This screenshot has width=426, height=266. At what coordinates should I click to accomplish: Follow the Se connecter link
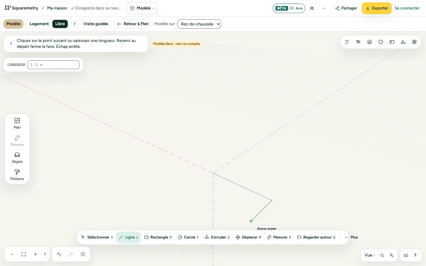point(407,8)
